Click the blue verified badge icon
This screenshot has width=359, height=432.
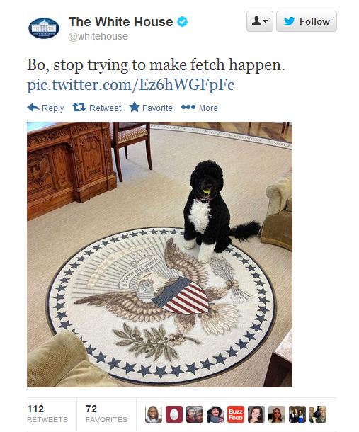(182, 21)
